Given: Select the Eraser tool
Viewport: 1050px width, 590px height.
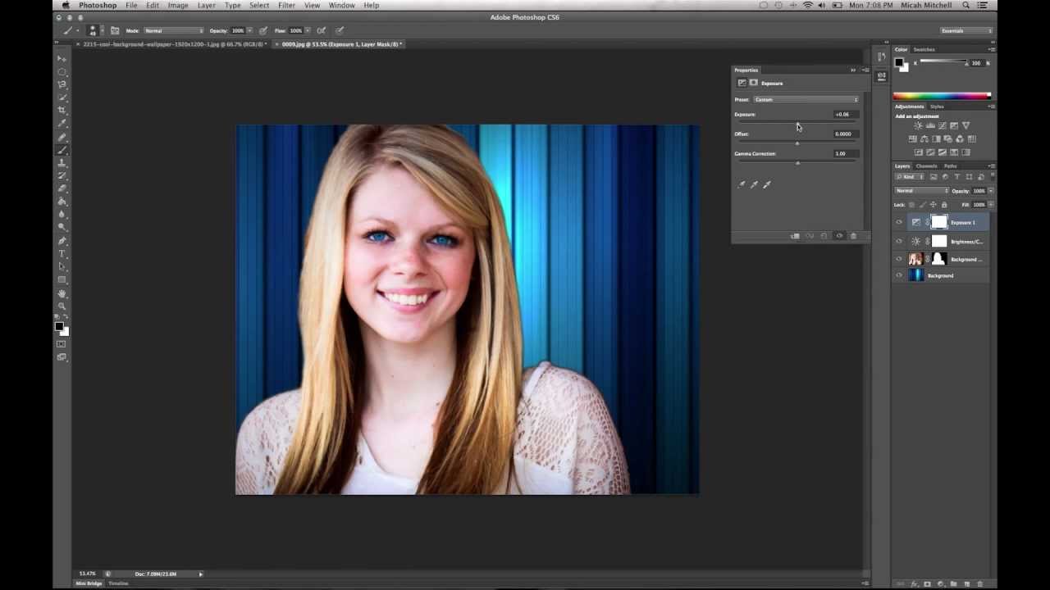Looking at the screenshot, I should (x=62, y=188).
